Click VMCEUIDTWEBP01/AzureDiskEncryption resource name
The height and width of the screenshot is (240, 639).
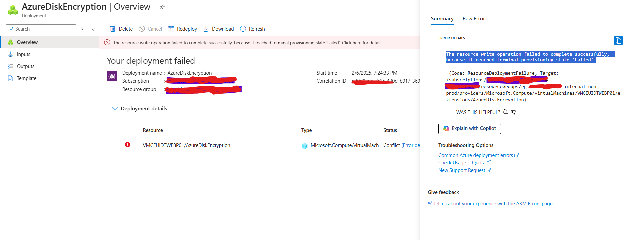pyautogui.click(x=187, y=145)
